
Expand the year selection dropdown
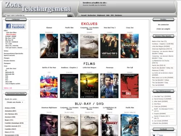click(15, 102)
